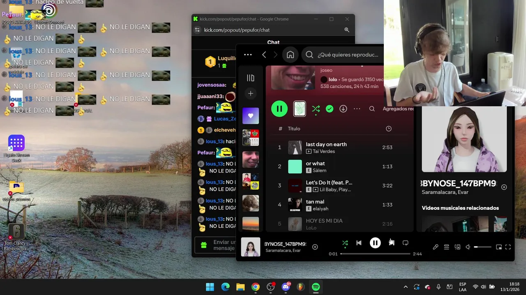The image size is (526, 295).
Task: Open 'Saramalacara, Evar' in the right panel
Action: pos(445,192)
